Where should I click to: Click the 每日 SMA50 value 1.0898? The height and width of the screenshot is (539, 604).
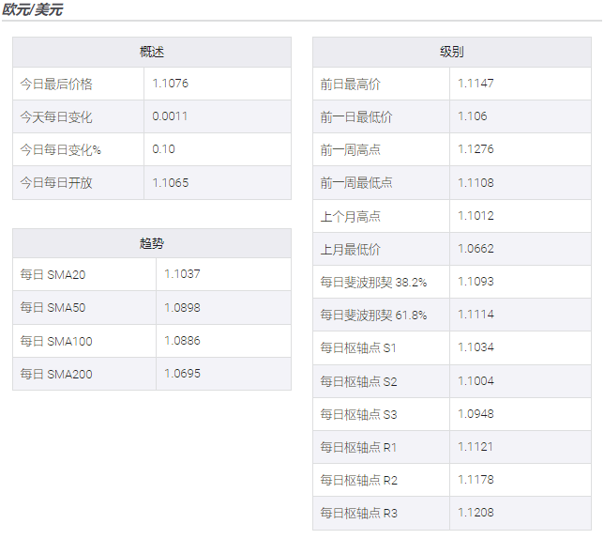(x=182, y=308)
